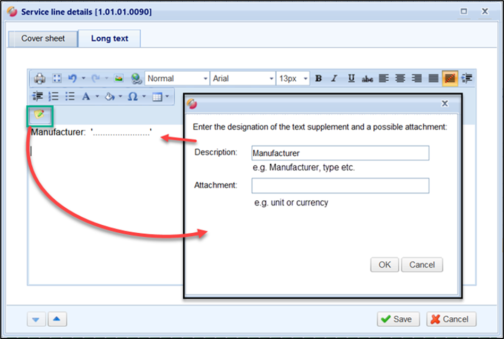The image size is (504, 339).
Task: Open the Arial font name dropdown
Action: [243, 79]
